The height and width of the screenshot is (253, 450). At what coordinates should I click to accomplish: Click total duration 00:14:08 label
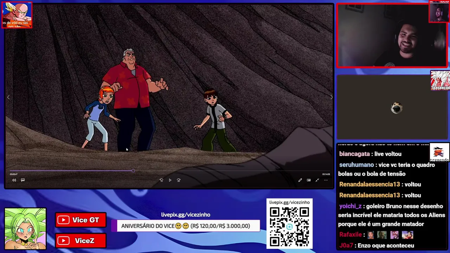pyautogui.click(x=326, y=174)
